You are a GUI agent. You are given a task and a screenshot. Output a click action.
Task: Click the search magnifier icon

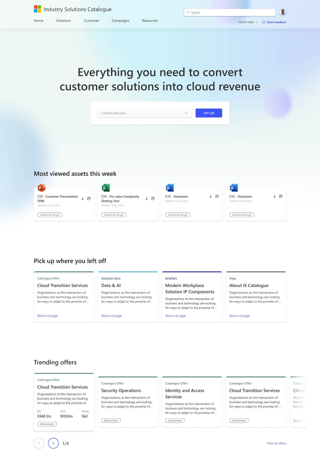(x=188, y=13)
